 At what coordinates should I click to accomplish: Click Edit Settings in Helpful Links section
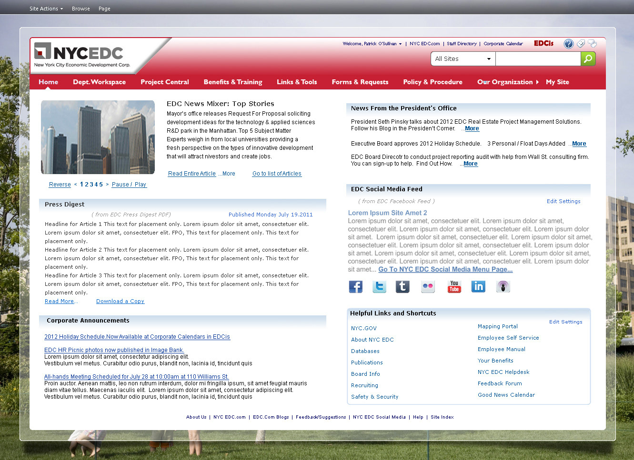566,322
